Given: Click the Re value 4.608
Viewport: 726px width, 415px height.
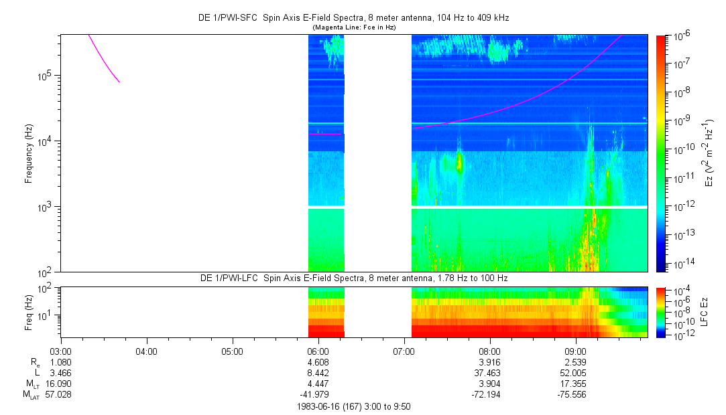Looking at the screenshot, I should pos(318,362).
